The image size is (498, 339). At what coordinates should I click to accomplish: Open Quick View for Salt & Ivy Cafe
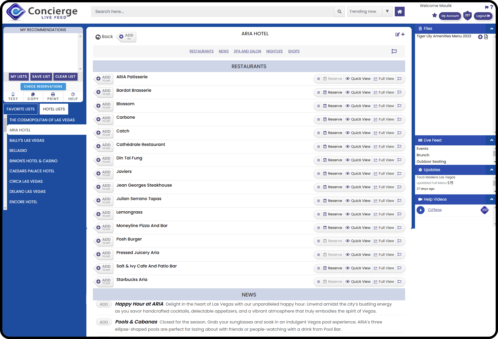[358, 268]
